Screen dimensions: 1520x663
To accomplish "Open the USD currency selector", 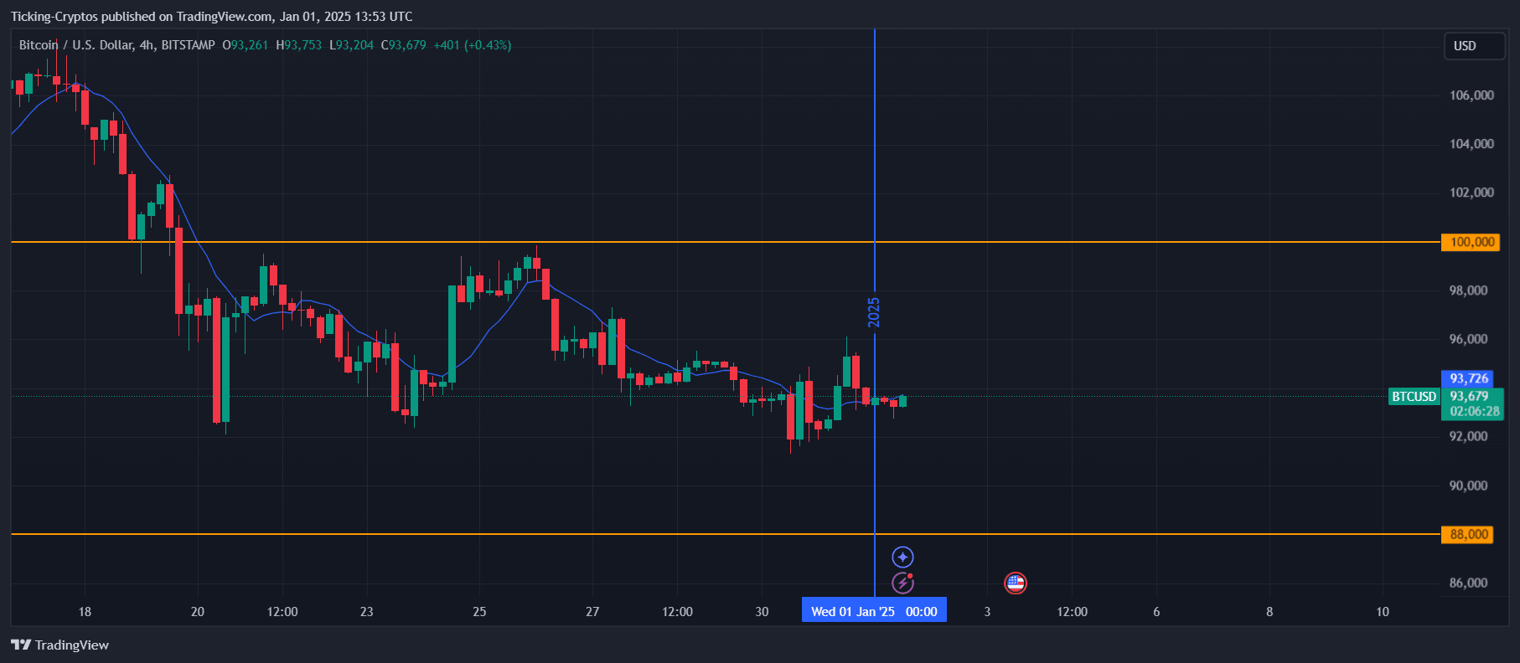I will (x=1474, y=46).
